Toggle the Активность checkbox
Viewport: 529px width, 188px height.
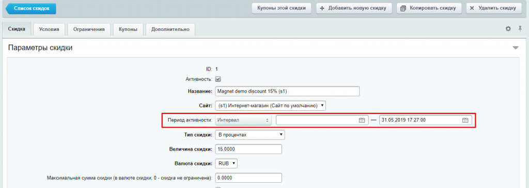tap(218, 79)
